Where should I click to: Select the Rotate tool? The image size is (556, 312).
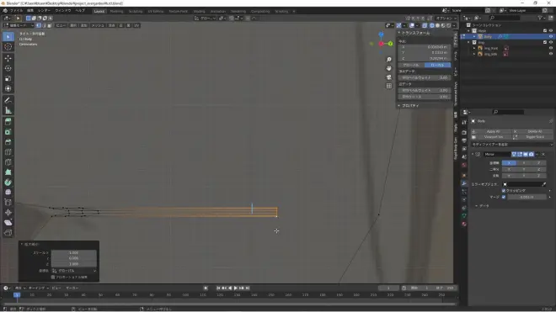8,68
